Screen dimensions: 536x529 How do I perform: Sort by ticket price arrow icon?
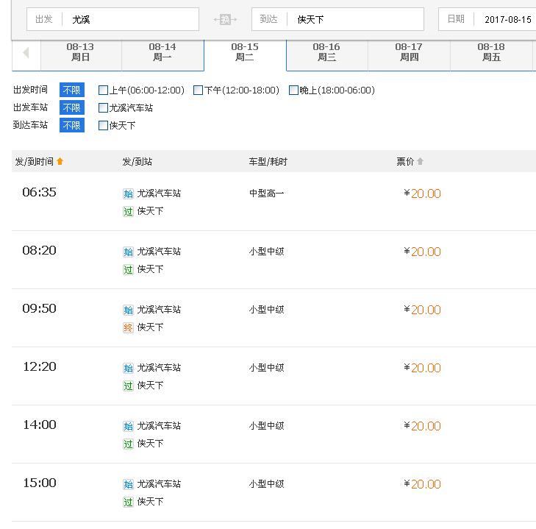[420, 161]
